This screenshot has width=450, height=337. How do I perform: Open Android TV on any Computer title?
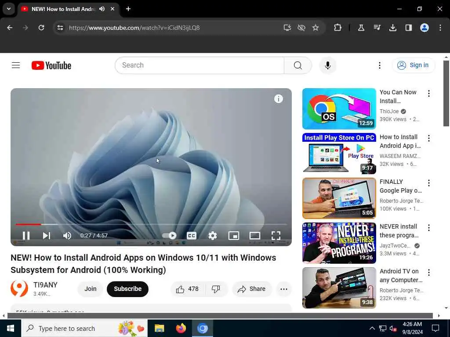click(401, 276)
